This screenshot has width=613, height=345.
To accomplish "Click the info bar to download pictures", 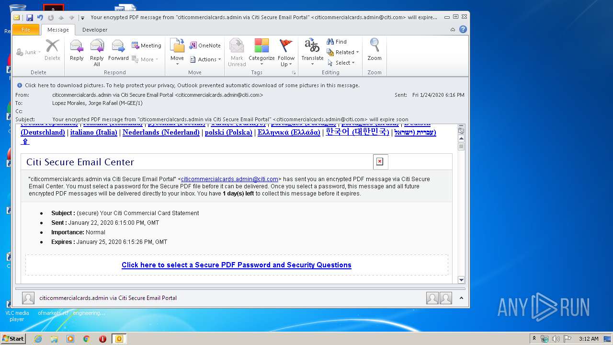I will [192, 85].
